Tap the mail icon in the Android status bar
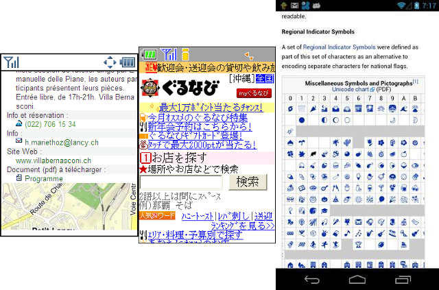 (294, 5)
